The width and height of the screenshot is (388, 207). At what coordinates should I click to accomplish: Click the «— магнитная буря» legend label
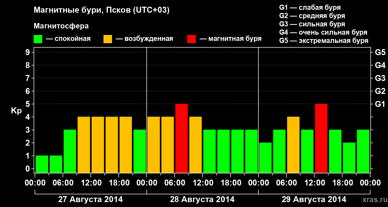[x=230, y=39]
